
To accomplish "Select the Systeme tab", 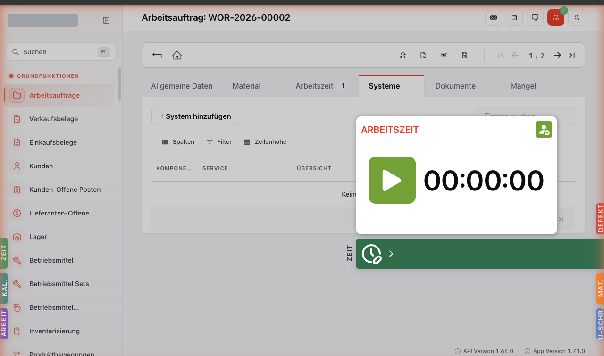I will [391, 86].
